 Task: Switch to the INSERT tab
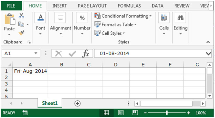pyautogui.click(x=59, y=6)
